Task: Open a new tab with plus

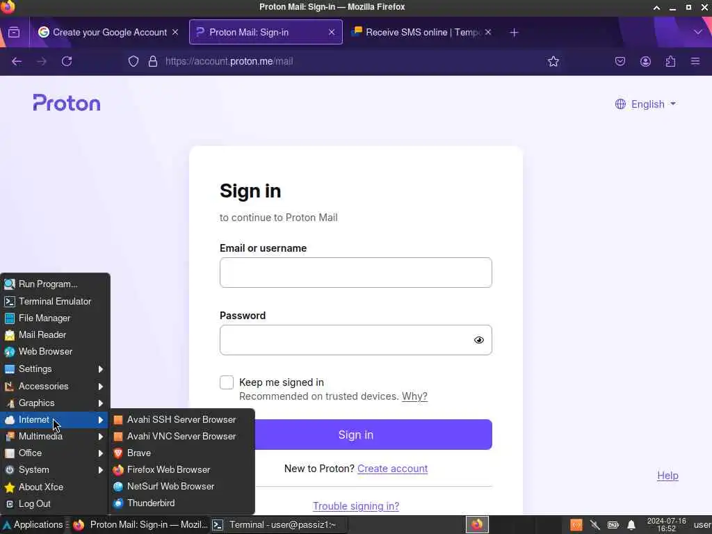Action: point(514,32)
